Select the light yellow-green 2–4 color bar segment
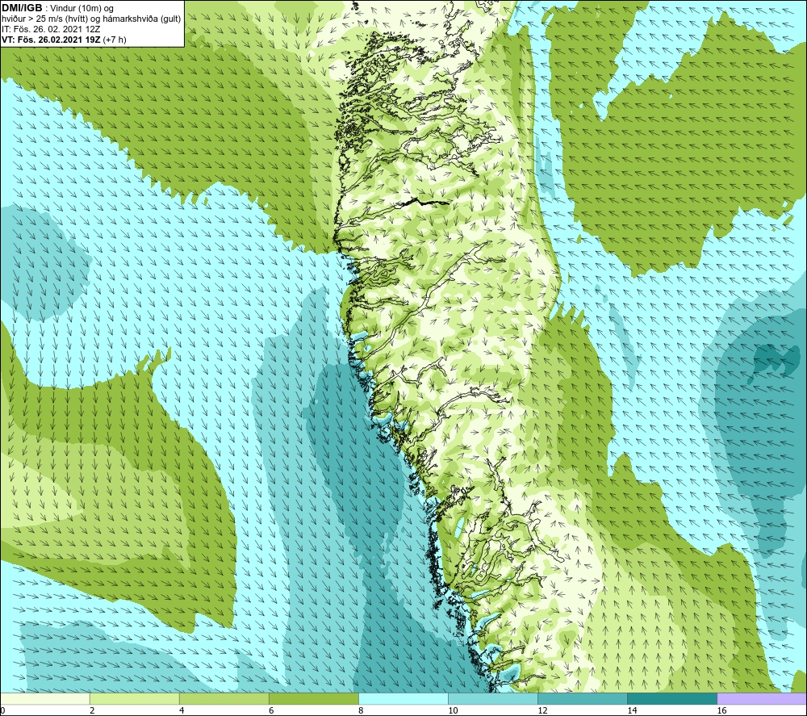 134,699
